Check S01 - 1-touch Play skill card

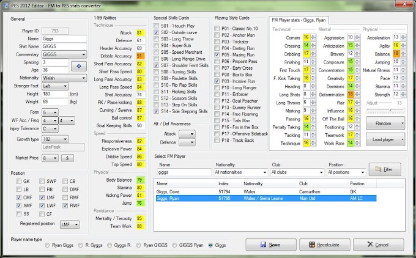pos(156,26)
